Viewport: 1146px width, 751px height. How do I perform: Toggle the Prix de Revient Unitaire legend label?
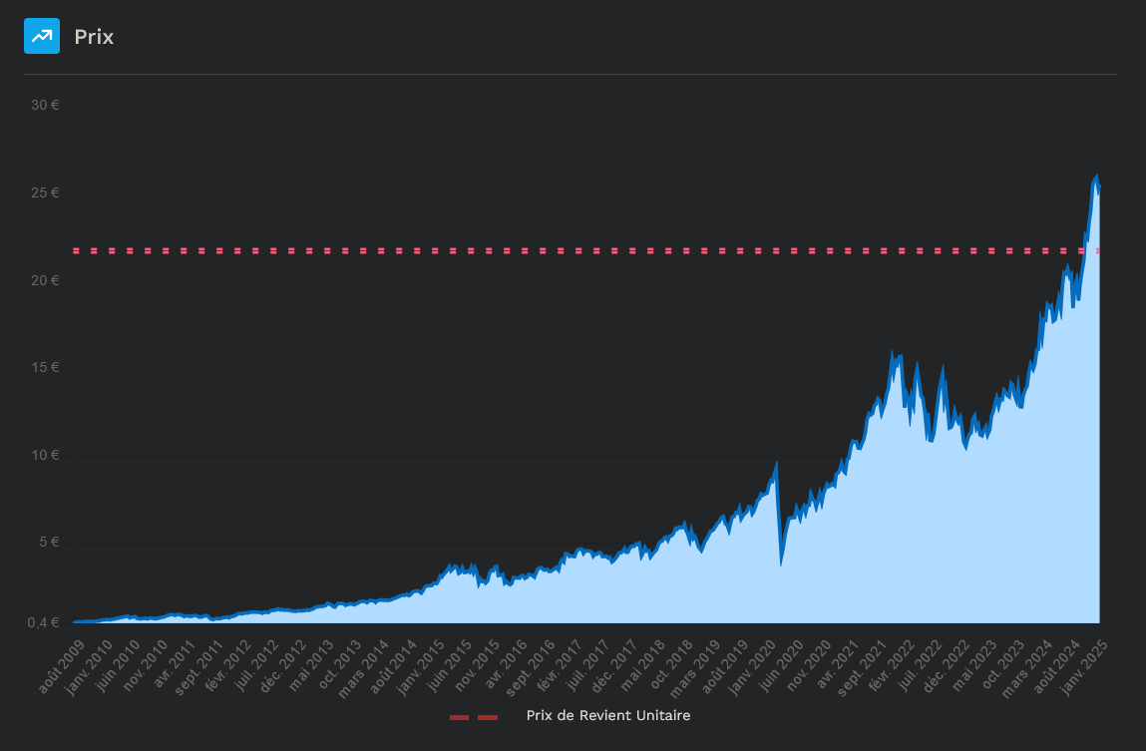coord(607,716)
